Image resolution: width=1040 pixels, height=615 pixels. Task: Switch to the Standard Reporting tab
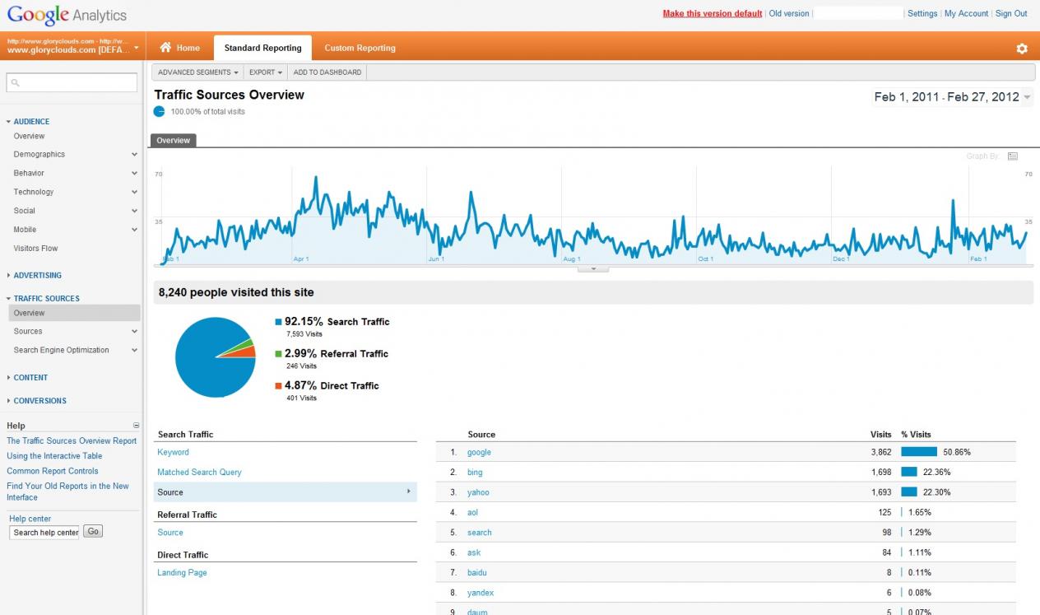click(262, 48)
